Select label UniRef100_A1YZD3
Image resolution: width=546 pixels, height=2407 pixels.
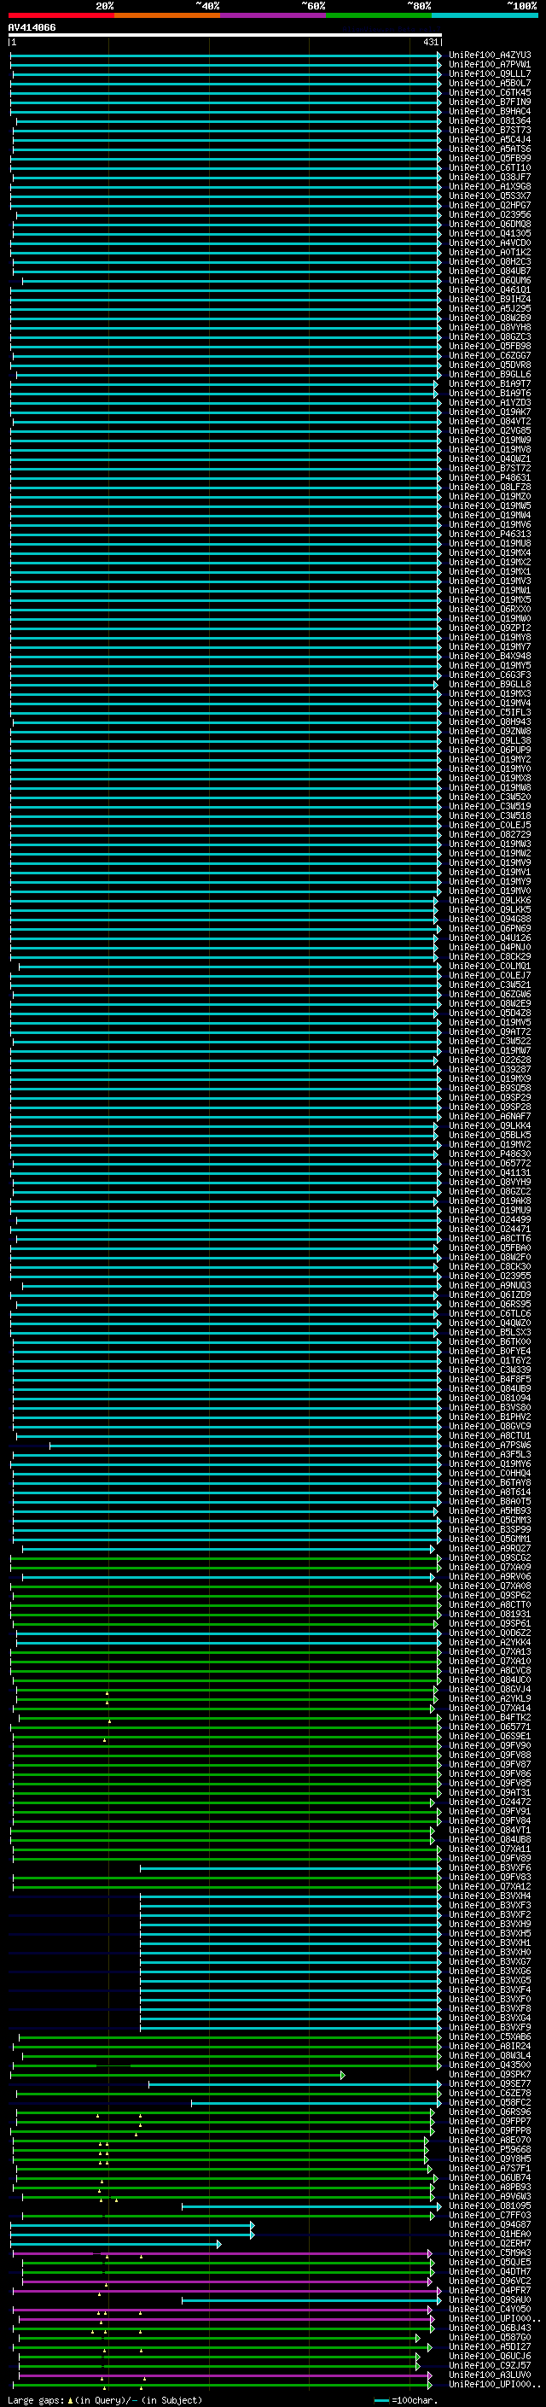490,403
